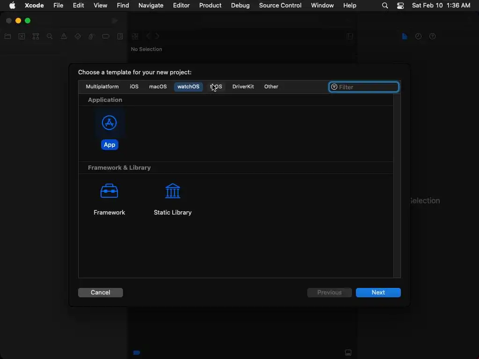Choose the Framework template icon

pos(109,191)
